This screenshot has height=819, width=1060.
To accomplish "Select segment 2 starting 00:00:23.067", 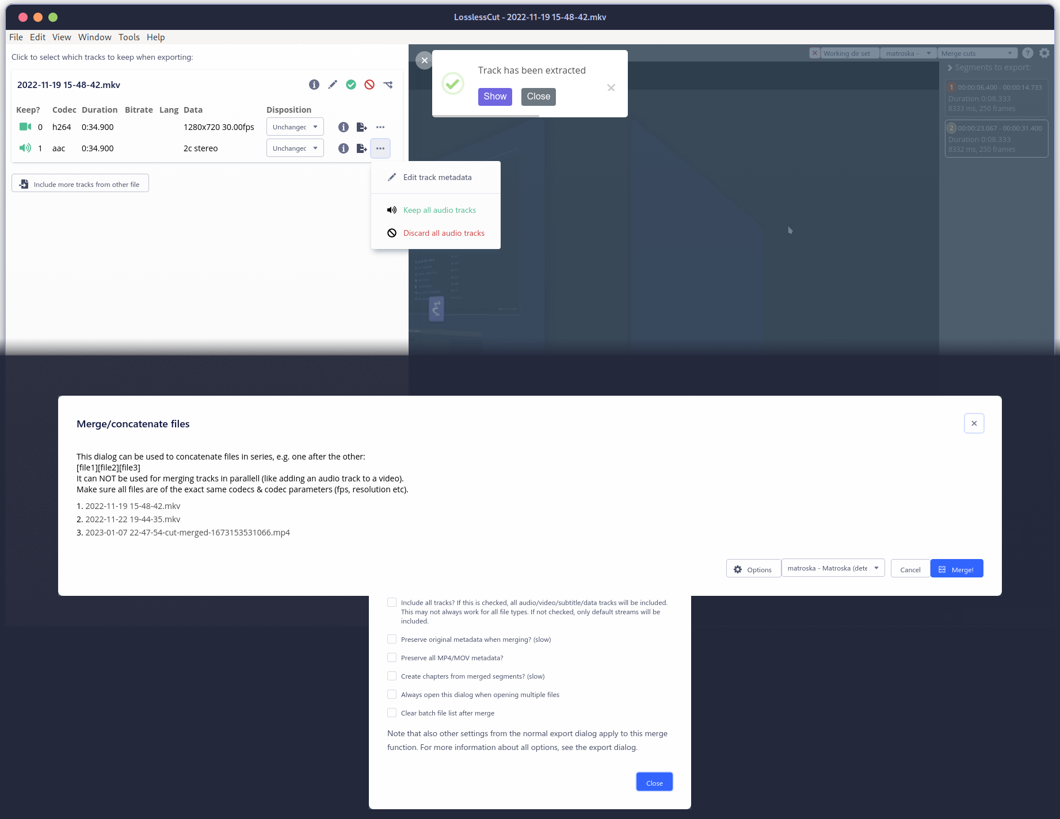I will click(x=996, y=139).
